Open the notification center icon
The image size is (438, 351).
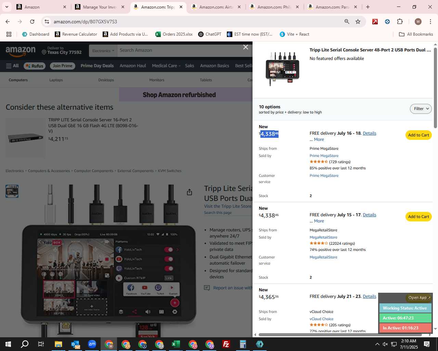(427, 344)
